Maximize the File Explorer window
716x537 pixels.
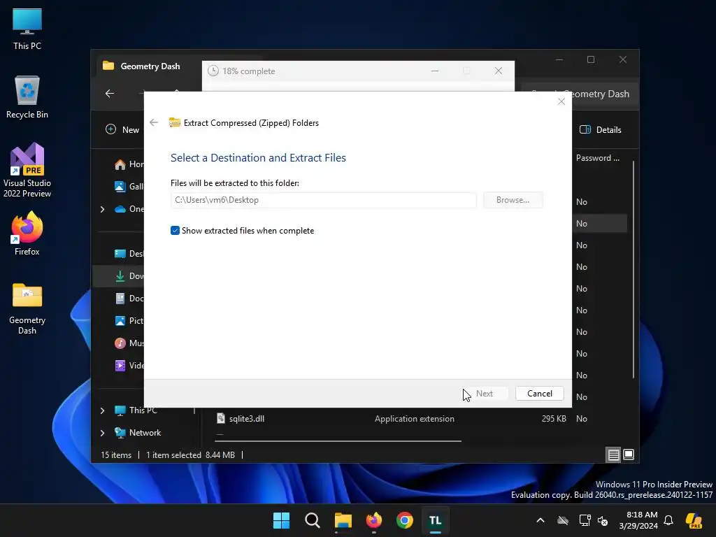click(x=591, y=60)
